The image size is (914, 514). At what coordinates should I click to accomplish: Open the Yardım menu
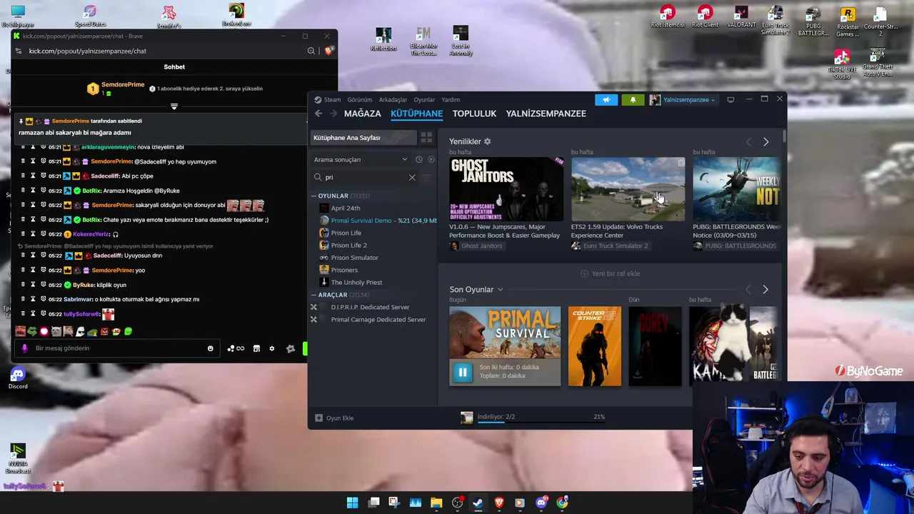click(x=451, y=100)
